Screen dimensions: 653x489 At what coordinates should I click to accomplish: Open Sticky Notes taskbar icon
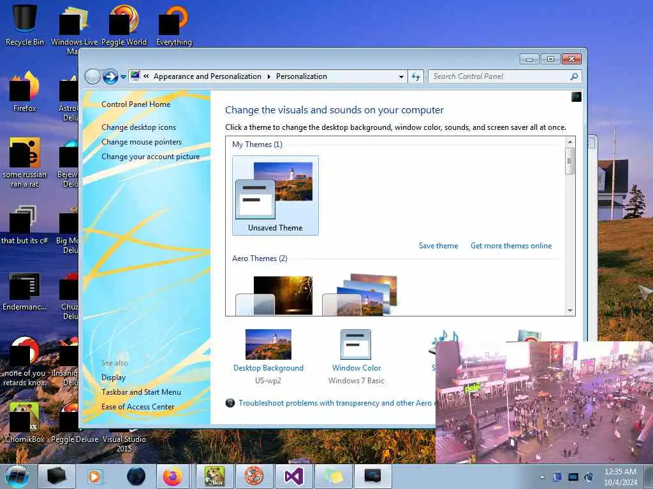(x=334, y=476)
